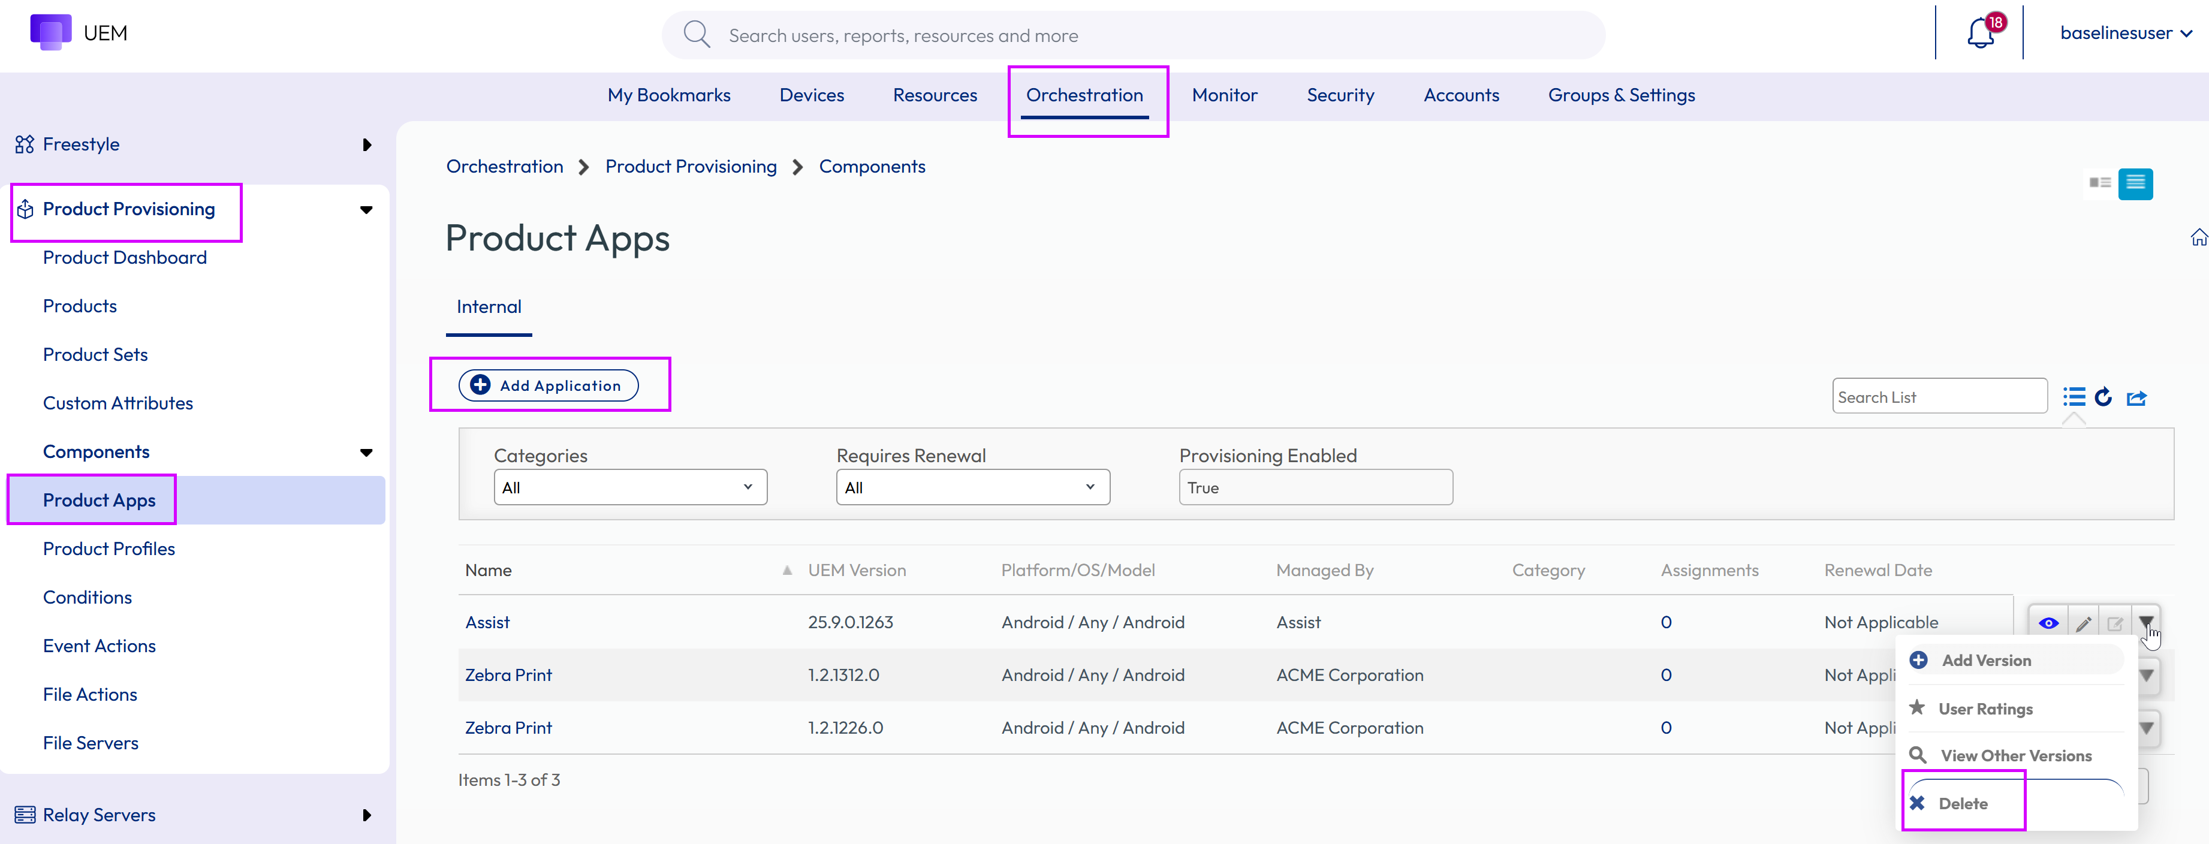Open Product Profiles in the sidebar

tap(109, 549)
